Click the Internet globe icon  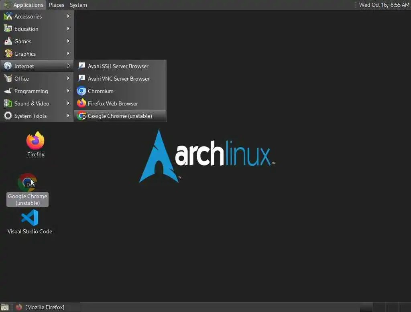(8, 66)
